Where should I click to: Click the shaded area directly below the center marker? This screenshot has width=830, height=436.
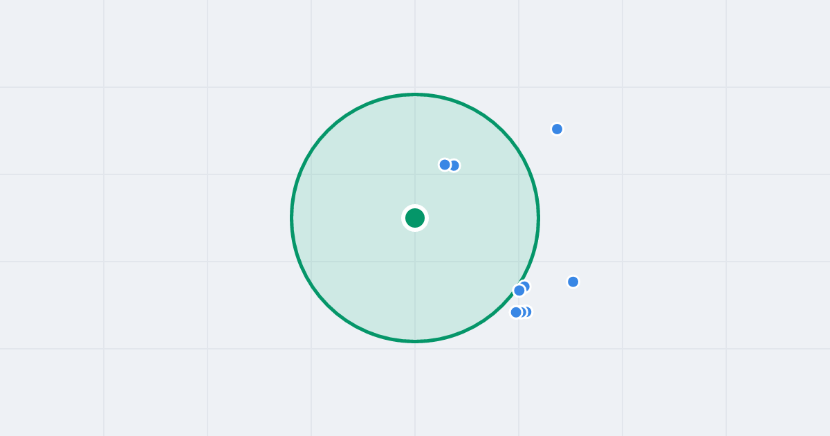(x=415, y=284)
